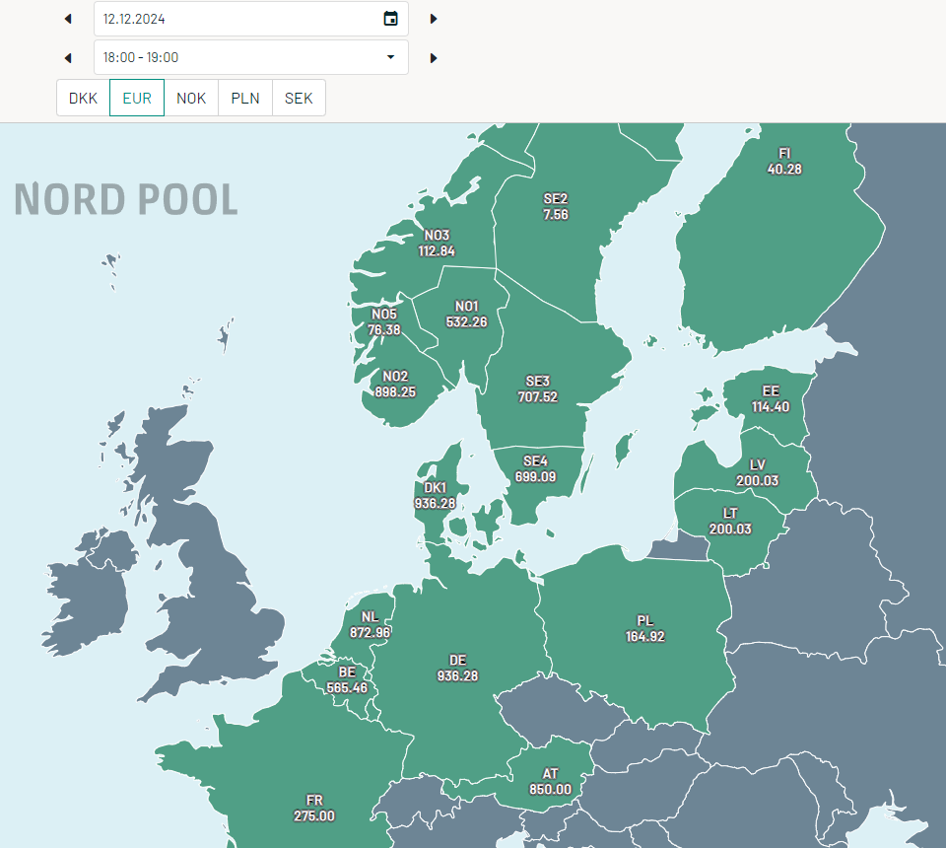Expand the 18:00 - 19:00 time dropdown
The height and width of the screenshot is (848, 946).
point(251,57)
